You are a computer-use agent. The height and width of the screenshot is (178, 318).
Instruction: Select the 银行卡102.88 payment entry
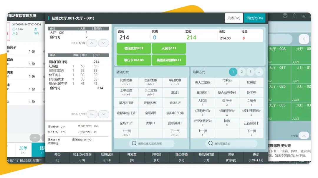134,60
